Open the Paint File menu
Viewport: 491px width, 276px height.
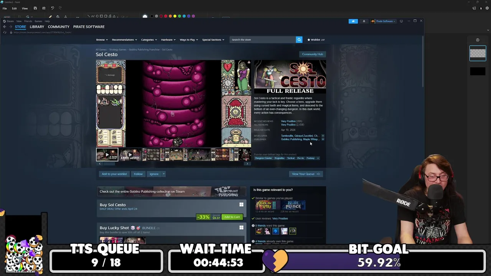pos(5,8)
